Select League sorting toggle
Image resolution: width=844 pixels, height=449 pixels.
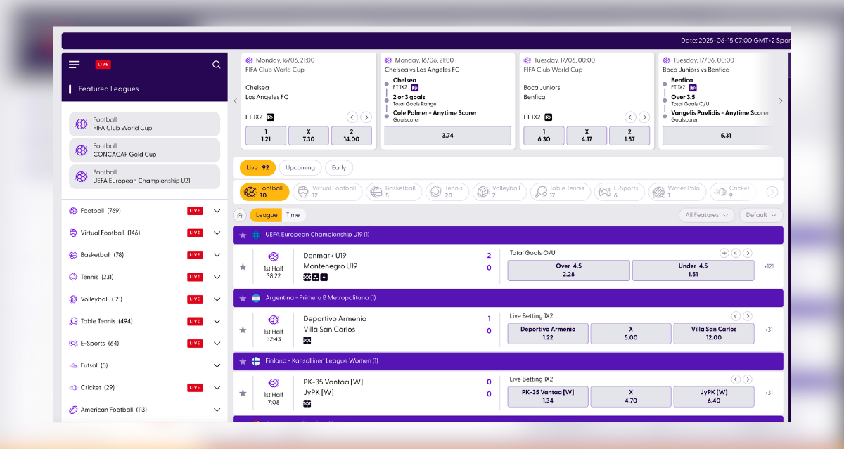pos(267,215)
